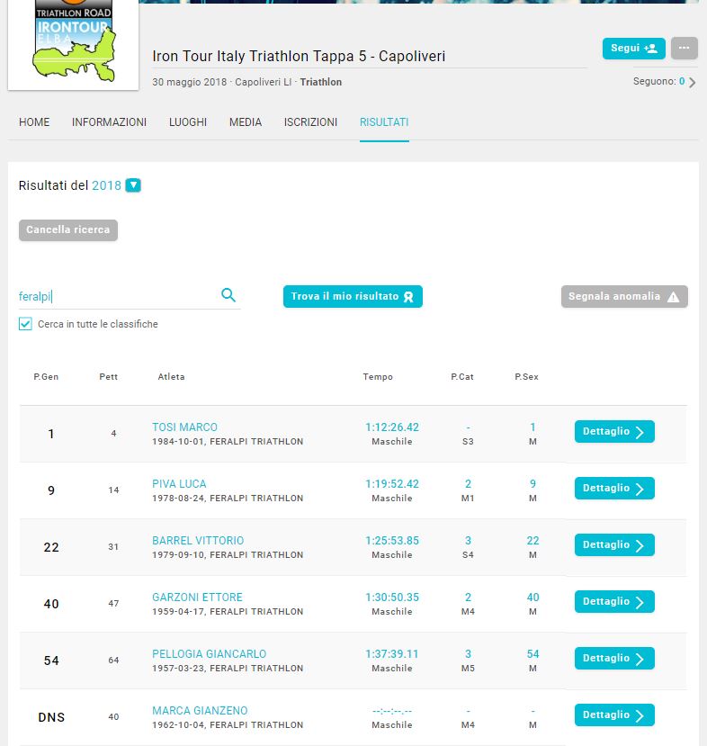Image resolution: width=707 pixels, height=746 pixels.
Task: Click the Tempo column header
Action: click(378, 377)
